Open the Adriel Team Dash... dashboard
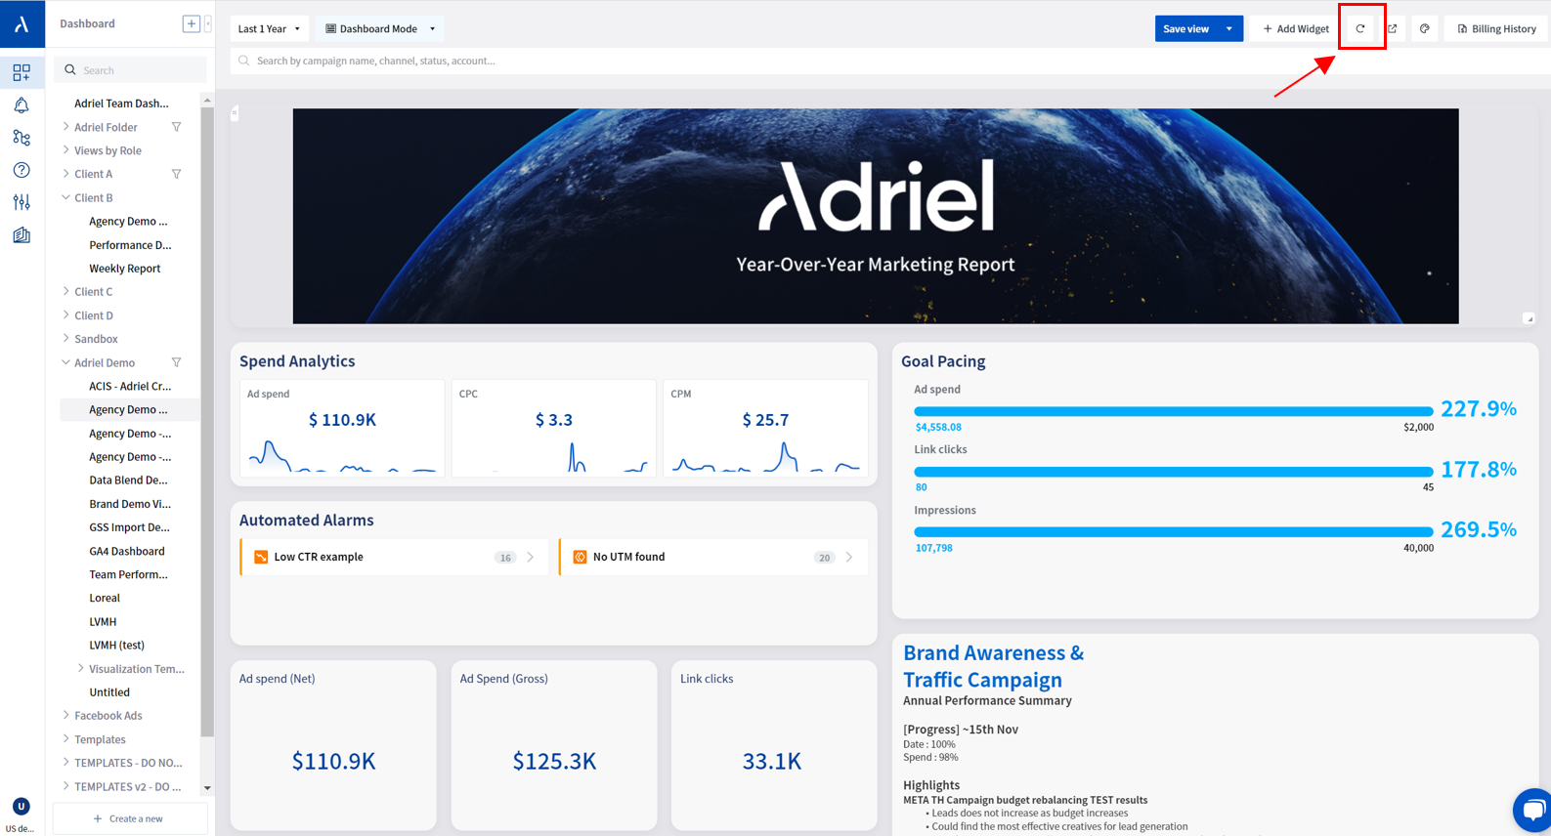The image size is (1551, 836). [121, 104]
